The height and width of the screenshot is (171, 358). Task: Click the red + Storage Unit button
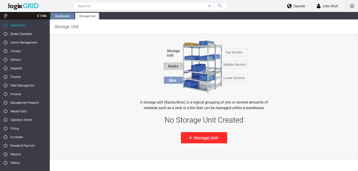coord(204,138)
